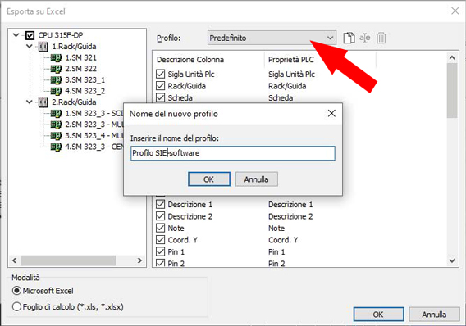Select the 4.SM 323_2 tree item label
466x326 pixels.
85,91
